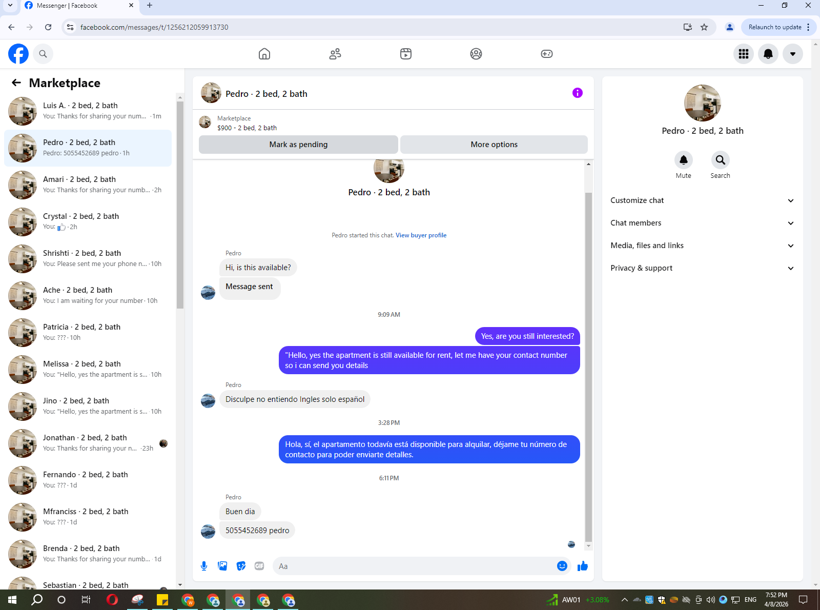The height and width of the screenshot is (610, 820).
Task: Open the Chrome profile icon
Action: point(730,27)
